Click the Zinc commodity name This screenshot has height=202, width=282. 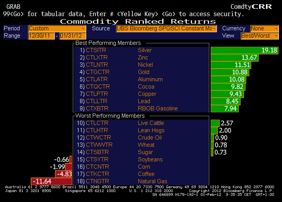pyautogui.click(x=143, y=57)
